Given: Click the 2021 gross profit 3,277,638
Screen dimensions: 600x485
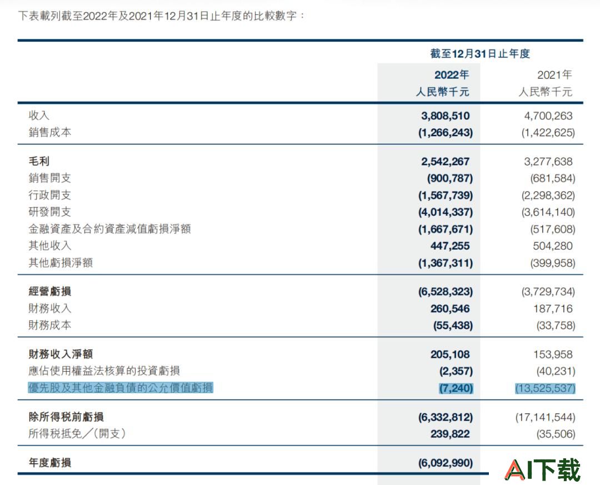Looking at the screenshot, I should [x=548, y=161].
